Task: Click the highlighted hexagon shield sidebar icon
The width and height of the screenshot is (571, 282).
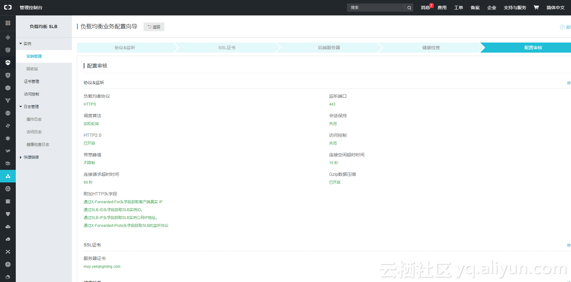Action: (x=8, y=63)
